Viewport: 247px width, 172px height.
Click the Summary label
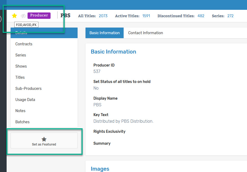click(x=102, y=143)
